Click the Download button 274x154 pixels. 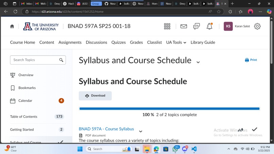click(x=95, y=96)
